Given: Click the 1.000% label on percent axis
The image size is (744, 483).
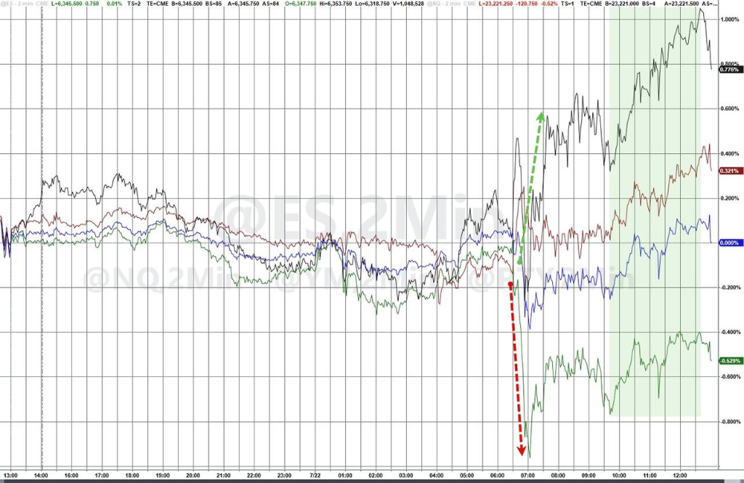Looking at the screenshot, I should point(728,20).
